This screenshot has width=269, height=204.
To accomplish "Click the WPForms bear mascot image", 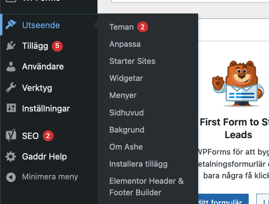I will pos(238,83).
